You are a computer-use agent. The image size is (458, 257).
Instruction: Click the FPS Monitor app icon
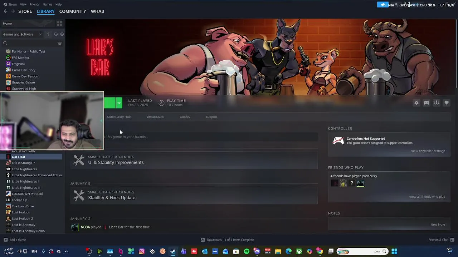[8, 57]
